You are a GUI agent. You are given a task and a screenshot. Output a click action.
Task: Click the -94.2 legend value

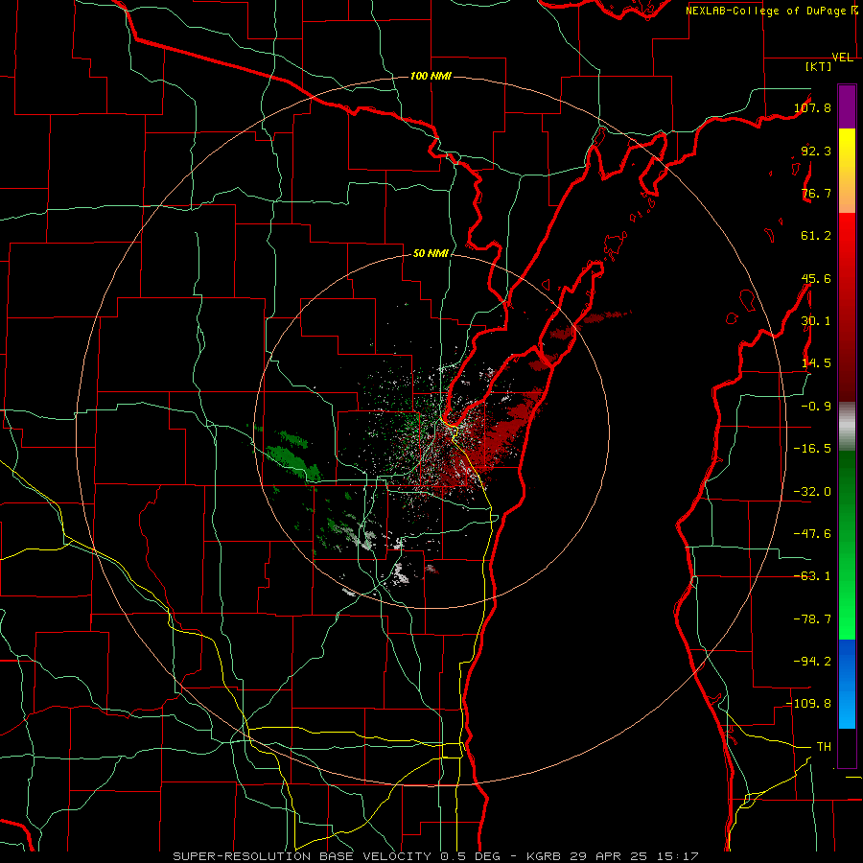pyautogui.click(x=812, y=662)
